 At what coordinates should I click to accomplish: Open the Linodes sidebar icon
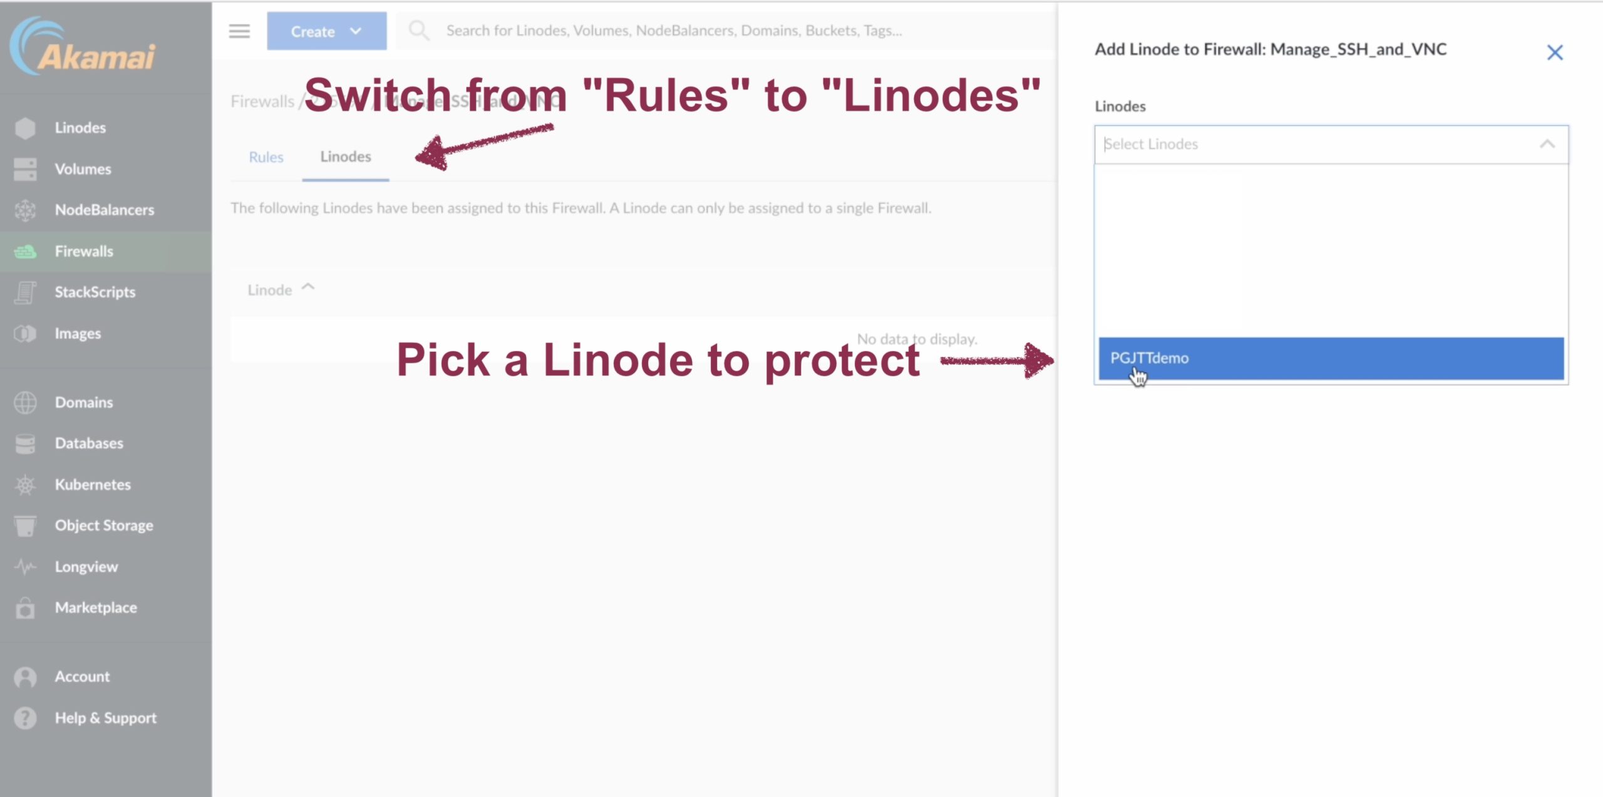pos(25,128)
